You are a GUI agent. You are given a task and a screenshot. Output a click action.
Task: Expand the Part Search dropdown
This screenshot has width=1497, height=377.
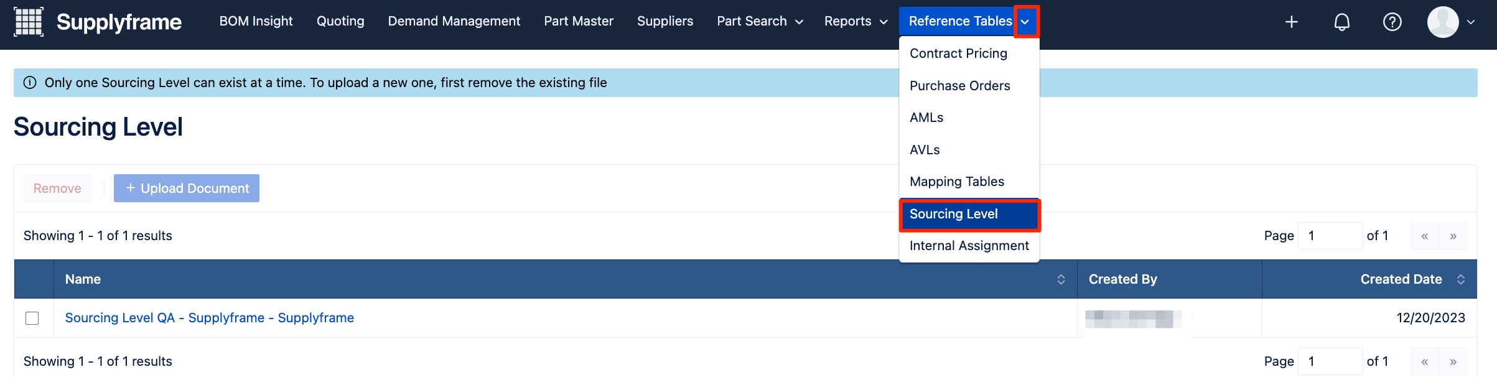pyautogui.click(x=799, y=22)
